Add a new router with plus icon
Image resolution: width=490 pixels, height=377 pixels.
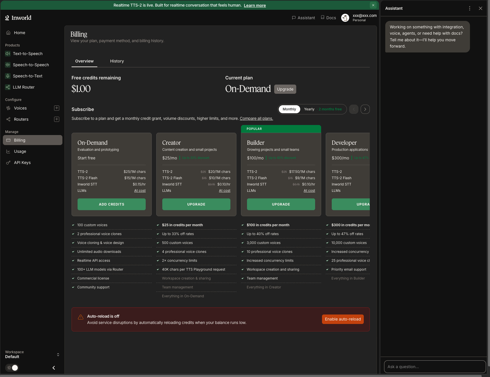tap(57, 119)
